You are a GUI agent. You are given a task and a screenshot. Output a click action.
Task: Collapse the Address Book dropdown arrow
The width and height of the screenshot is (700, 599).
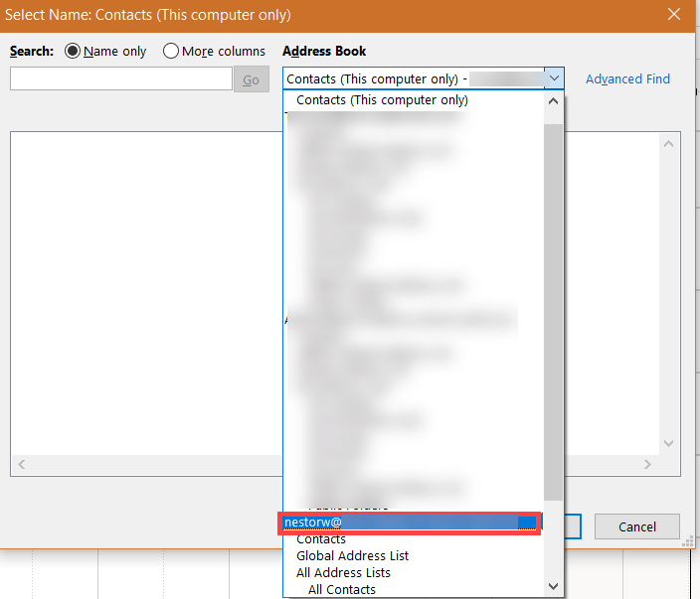pyautogui.click(x=554, y=78)
